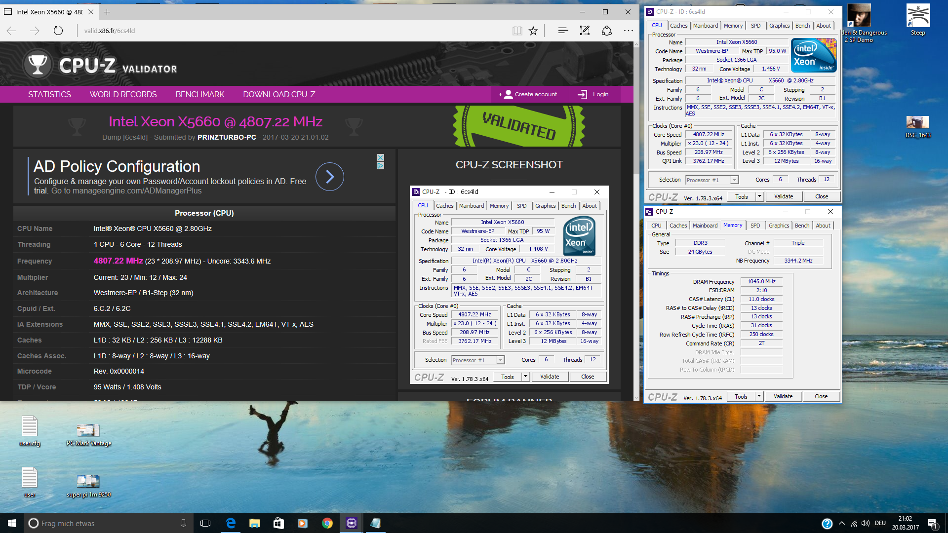
Task: Click CPU-Z Validator trophy logo
Action: [x=38, y=64]
